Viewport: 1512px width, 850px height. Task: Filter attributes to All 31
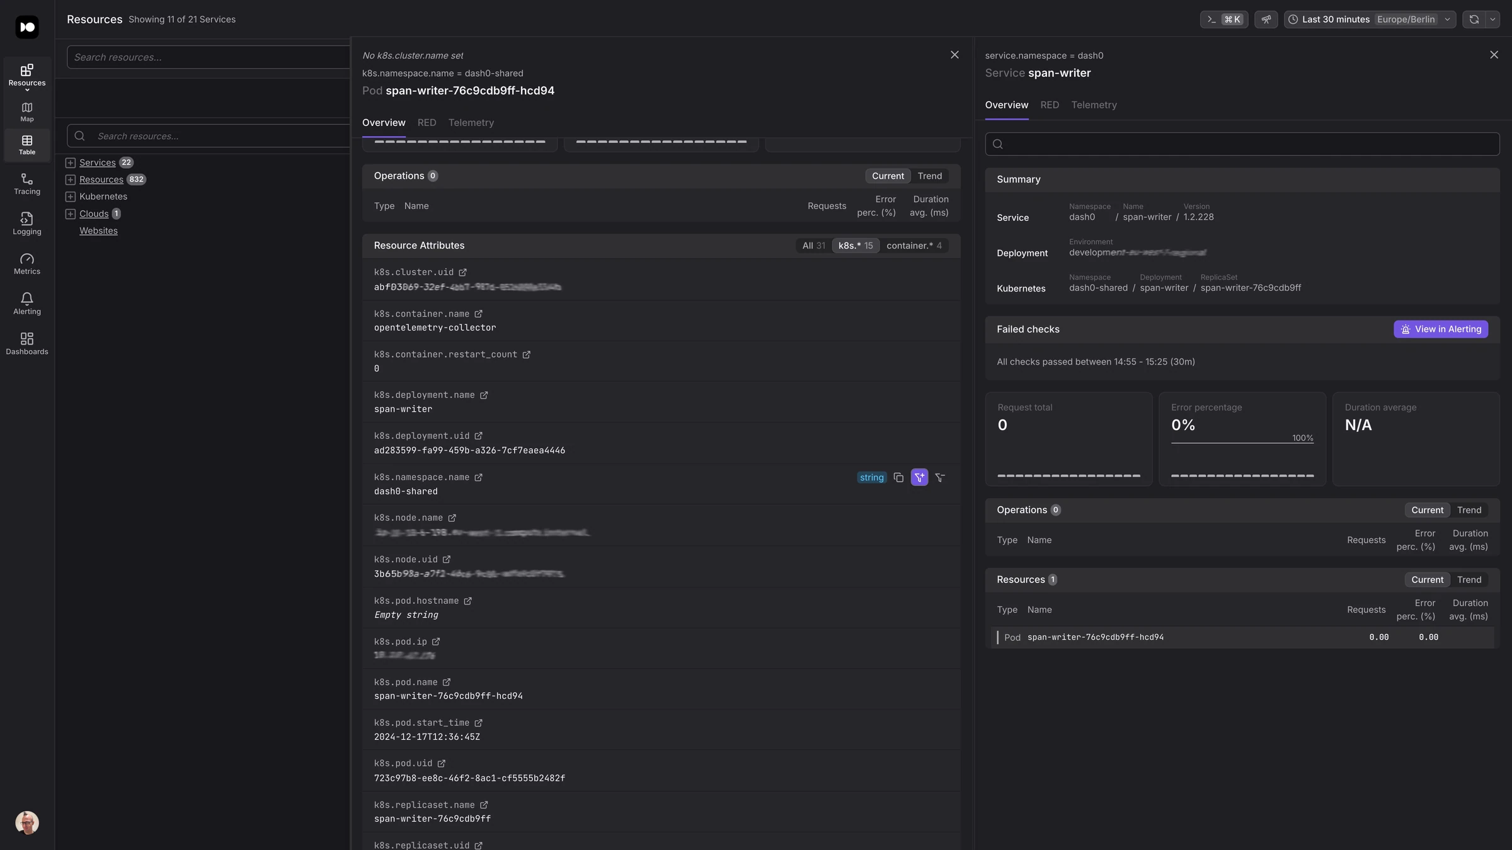point(813,246)
